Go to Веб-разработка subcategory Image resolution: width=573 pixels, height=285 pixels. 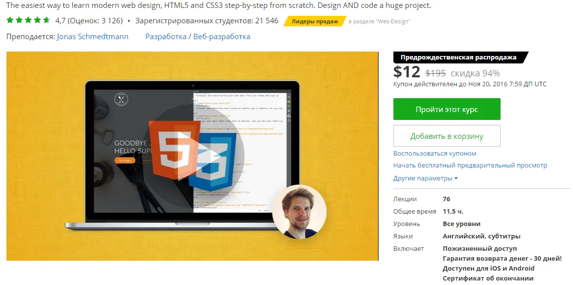(x=222, y=37)
